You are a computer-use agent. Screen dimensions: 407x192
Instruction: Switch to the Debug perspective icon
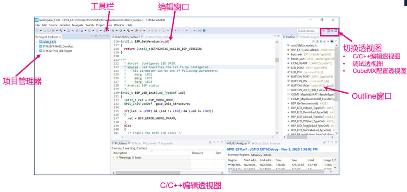click(332, 31)
